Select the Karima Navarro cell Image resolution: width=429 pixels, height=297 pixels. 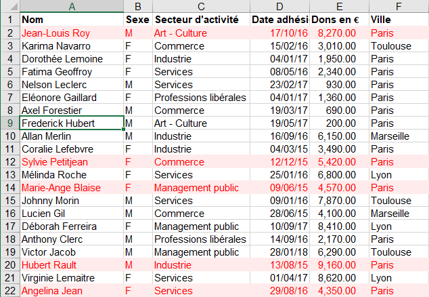(72, 46)
